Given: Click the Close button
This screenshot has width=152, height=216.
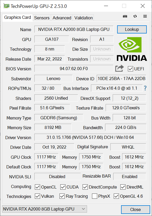Looking at the screenshot, I should pyautogui.click(x=135, y=209).
